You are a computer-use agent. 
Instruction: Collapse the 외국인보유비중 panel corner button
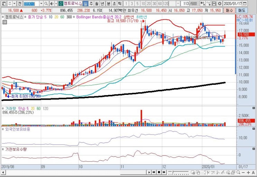254,129
